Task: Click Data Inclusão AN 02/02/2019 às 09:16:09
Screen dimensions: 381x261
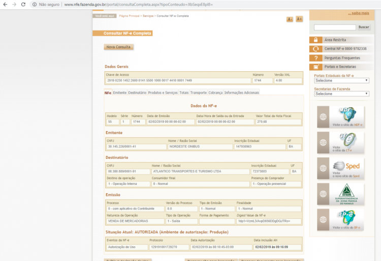Action: (x=271, y=247)
